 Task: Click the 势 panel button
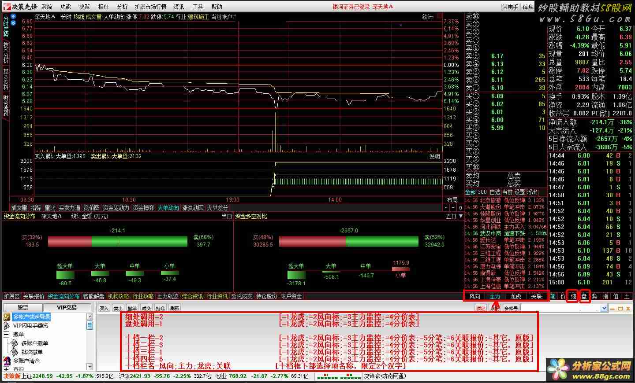coord(594,297)
